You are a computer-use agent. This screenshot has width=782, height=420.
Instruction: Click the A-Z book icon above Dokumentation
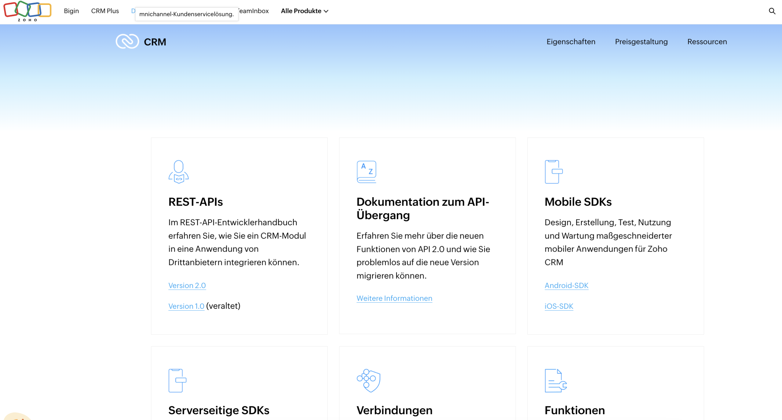coord(366,171)
